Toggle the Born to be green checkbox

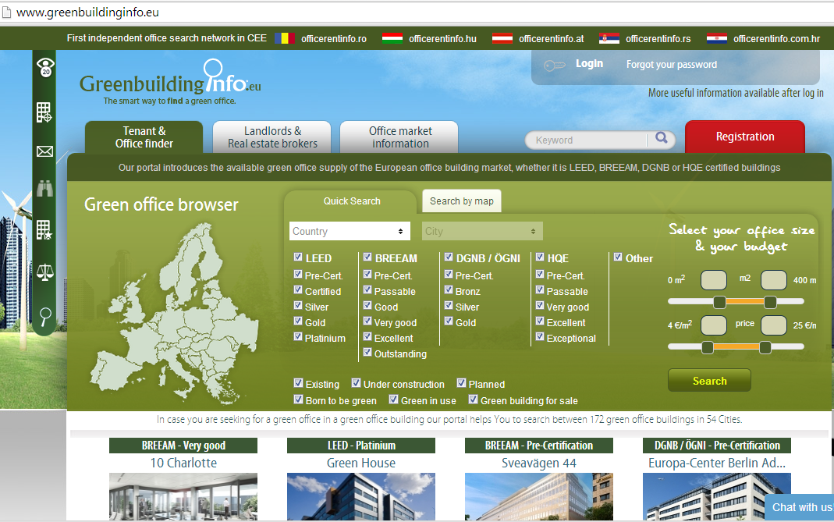(x=298, y=399)
